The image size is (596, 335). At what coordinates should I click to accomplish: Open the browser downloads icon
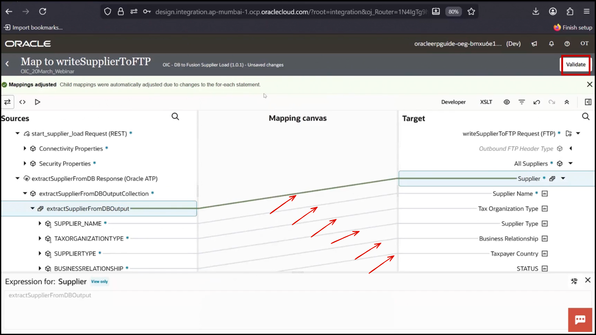[x=536, y=11]
